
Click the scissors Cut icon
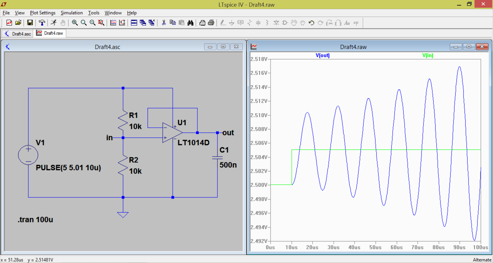(164, 23)
